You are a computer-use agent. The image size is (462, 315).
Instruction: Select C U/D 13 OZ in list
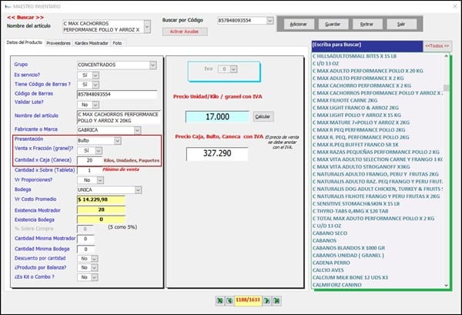pyautogui.click(x=326, y=226)
